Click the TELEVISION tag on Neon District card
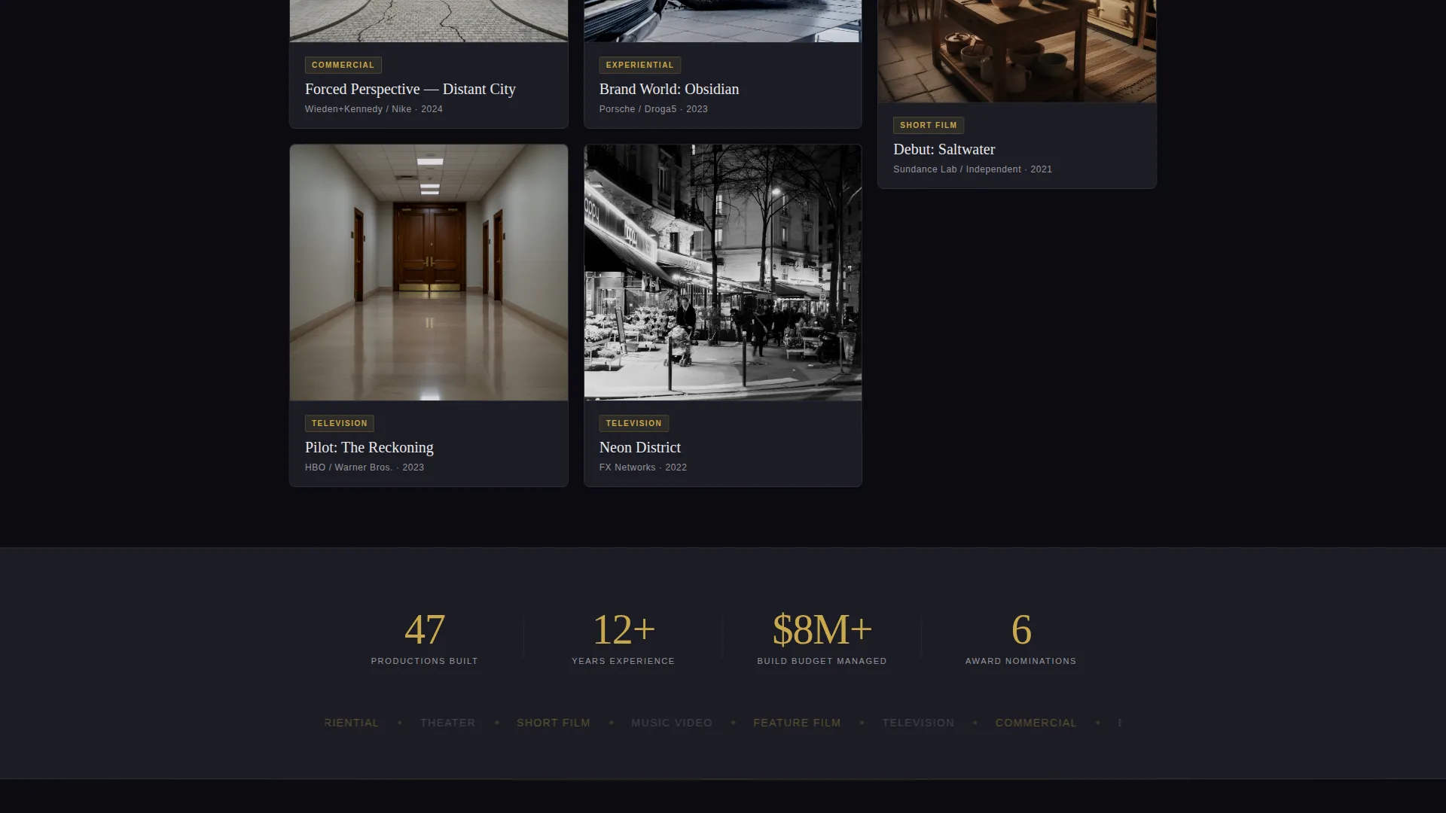The height and width of the screenshot is (813, 1446). [x=633, y=423]
